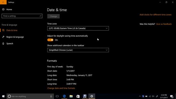Open the Wi-Fi network tray icon
176x99 pixels.
tap(150, 96)
